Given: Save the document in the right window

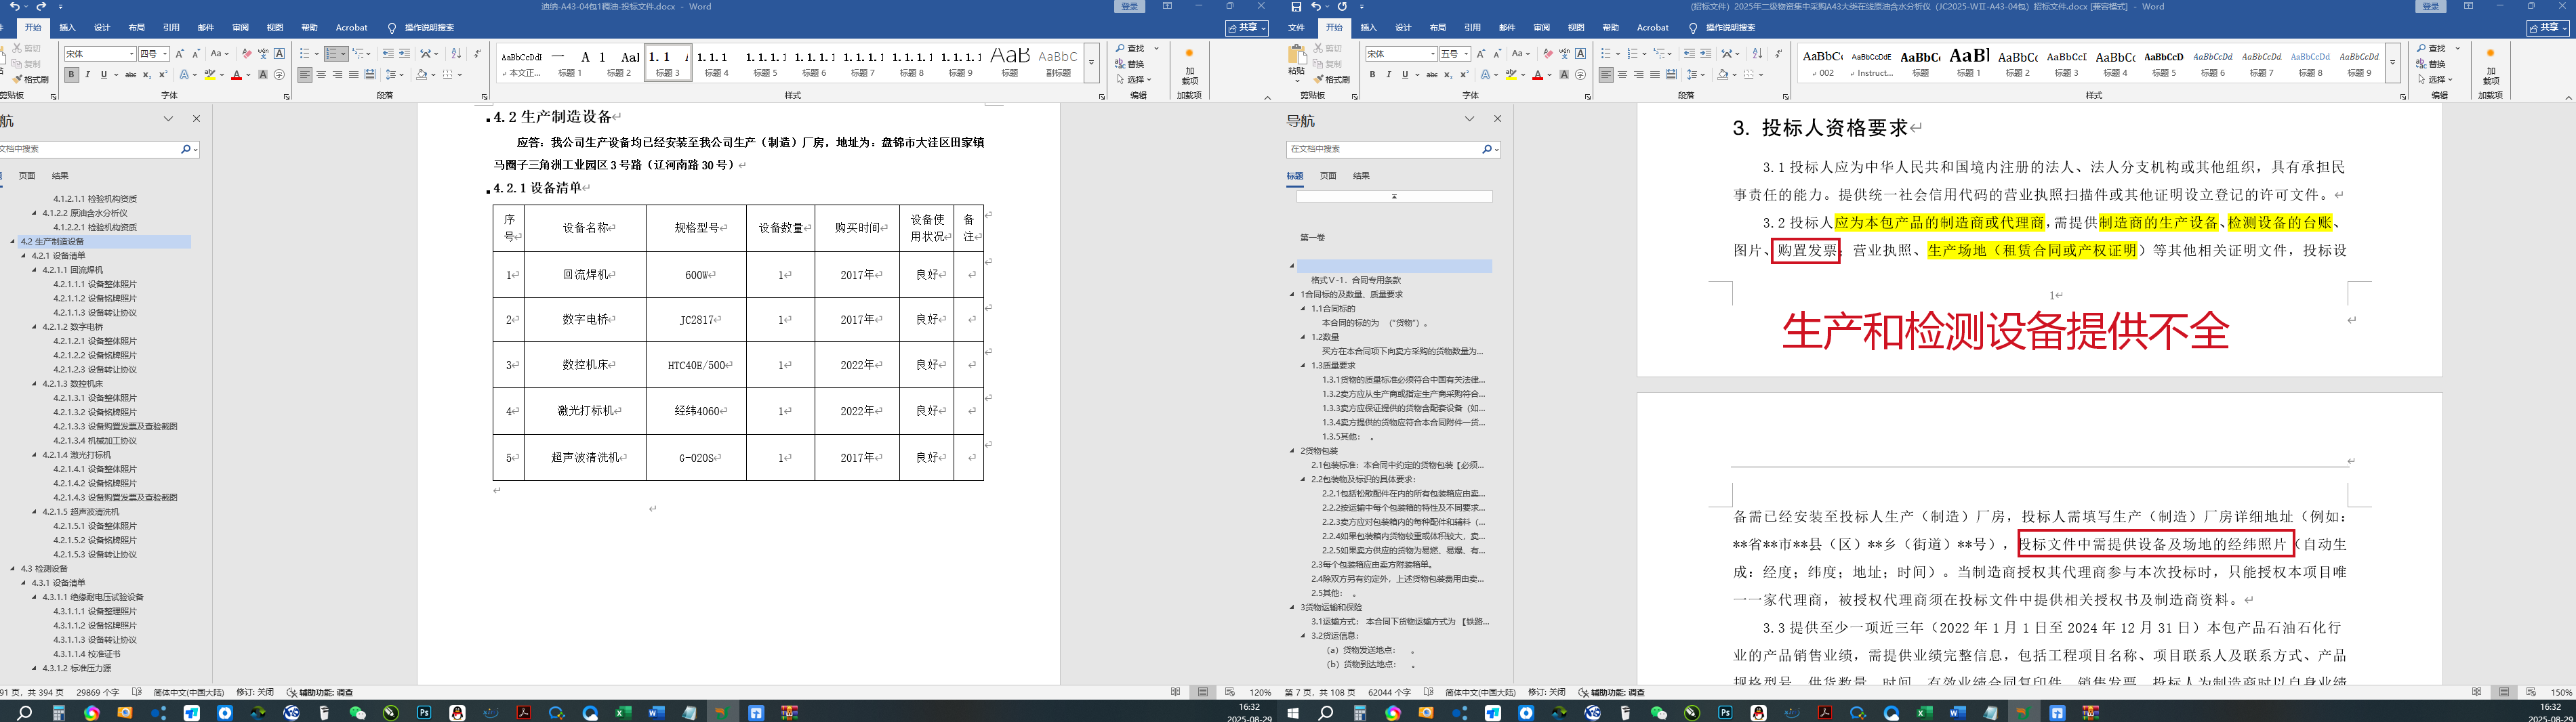Looking at the screenshot, I should (1296, 7).
